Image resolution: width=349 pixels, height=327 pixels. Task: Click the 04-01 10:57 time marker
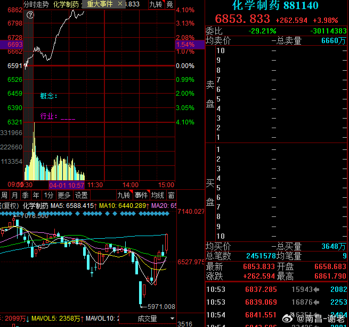pos(67,185)
